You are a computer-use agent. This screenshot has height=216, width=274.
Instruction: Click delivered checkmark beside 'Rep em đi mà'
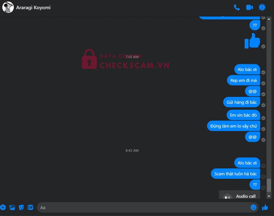pyautogui.click(x=263, y=83)
